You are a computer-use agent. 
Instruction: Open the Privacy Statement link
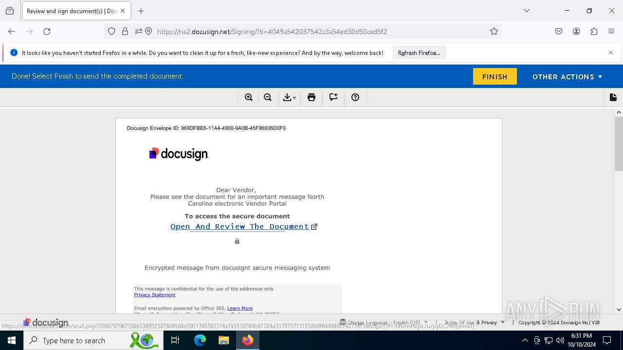tap(155, 295)
